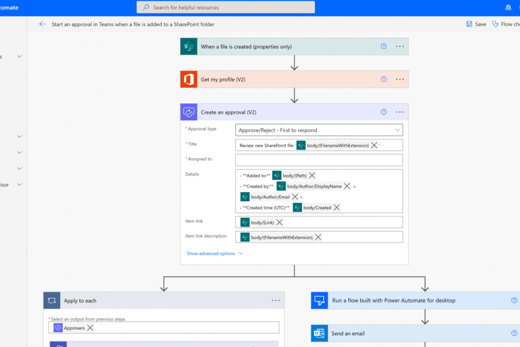Click the Office 365 icon on Get my profile
Image resolution: width=520 pixels, height=347 pixels.
[188, 79]
